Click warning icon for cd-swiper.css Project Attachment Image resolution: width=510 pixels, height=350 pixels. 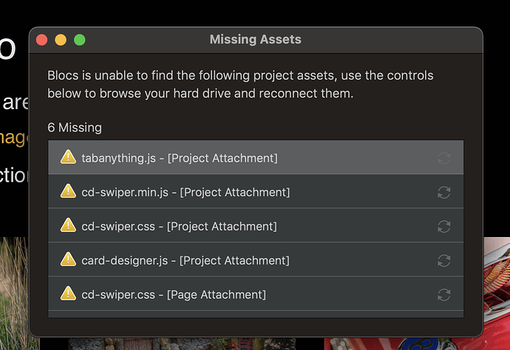(x=68, y=225)
